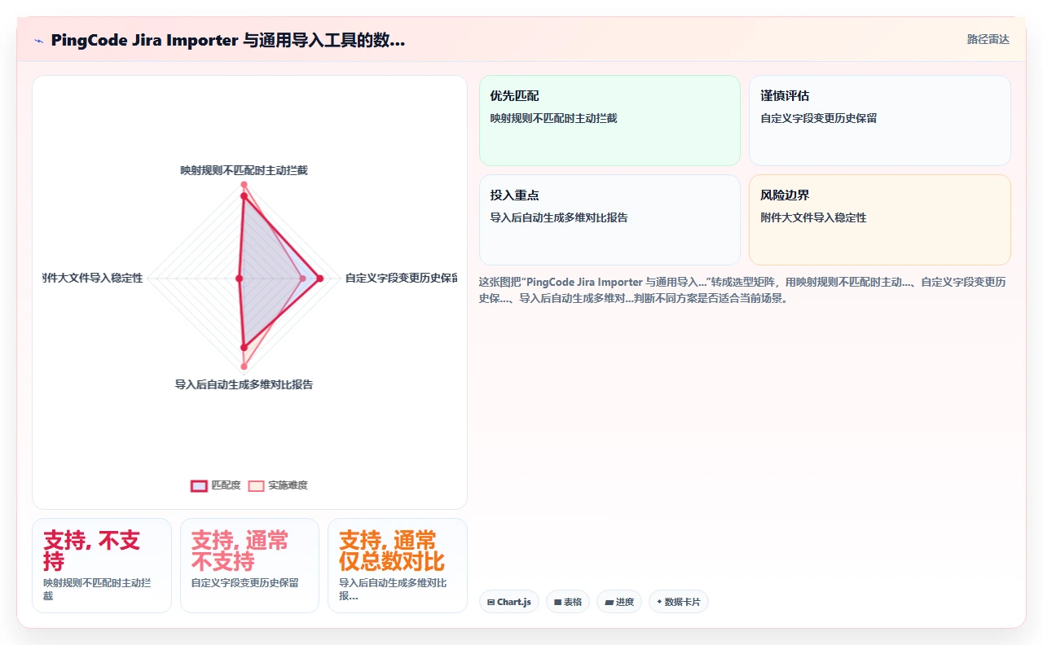Click radar axis label 导入后自动生成多维对比报告
The image size is (1043, 645).
coord(244,384)
